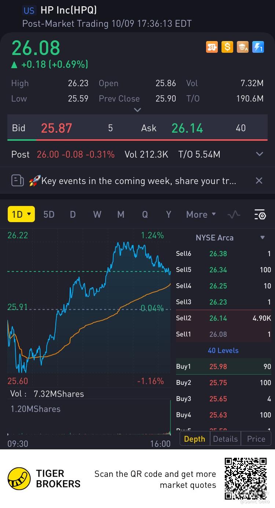Image resolution: width=275 pixels, height=508 pixels.
Task: Tap the blue lightning-bolt badge icon
Action: point(258,47)
